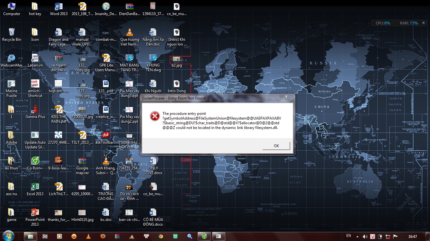Click the taskbar clock showing 16:47
Image resolution: width=430 pixels, height=241 pixels.
(413, 236)
